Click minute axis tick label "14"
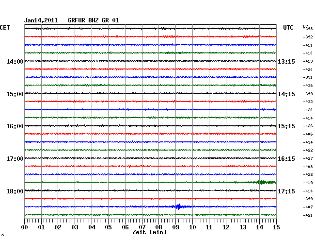The height and width of the screenshot is (240, 315). 259,227
